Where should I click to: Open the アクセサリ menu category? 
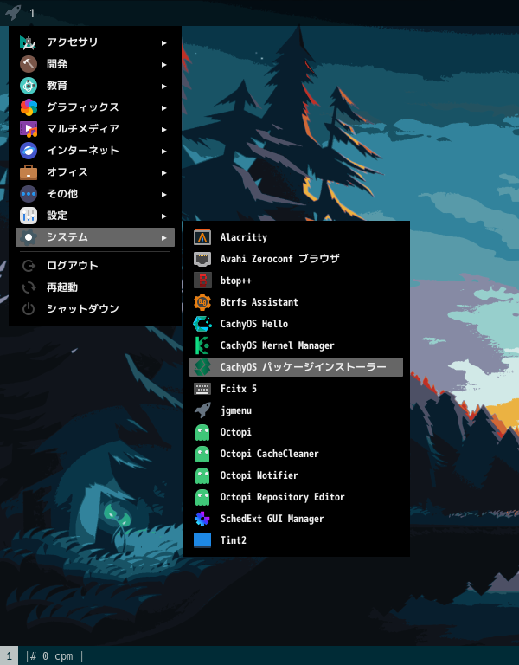coord(95,42)
